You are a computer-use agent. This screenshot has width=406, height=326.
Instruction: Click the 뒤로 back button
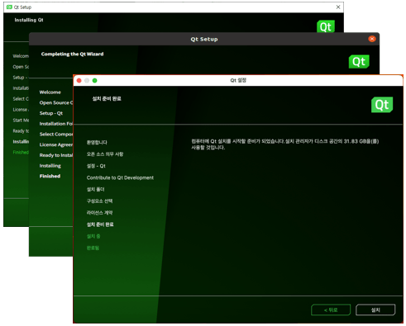[x=331, y=309]
